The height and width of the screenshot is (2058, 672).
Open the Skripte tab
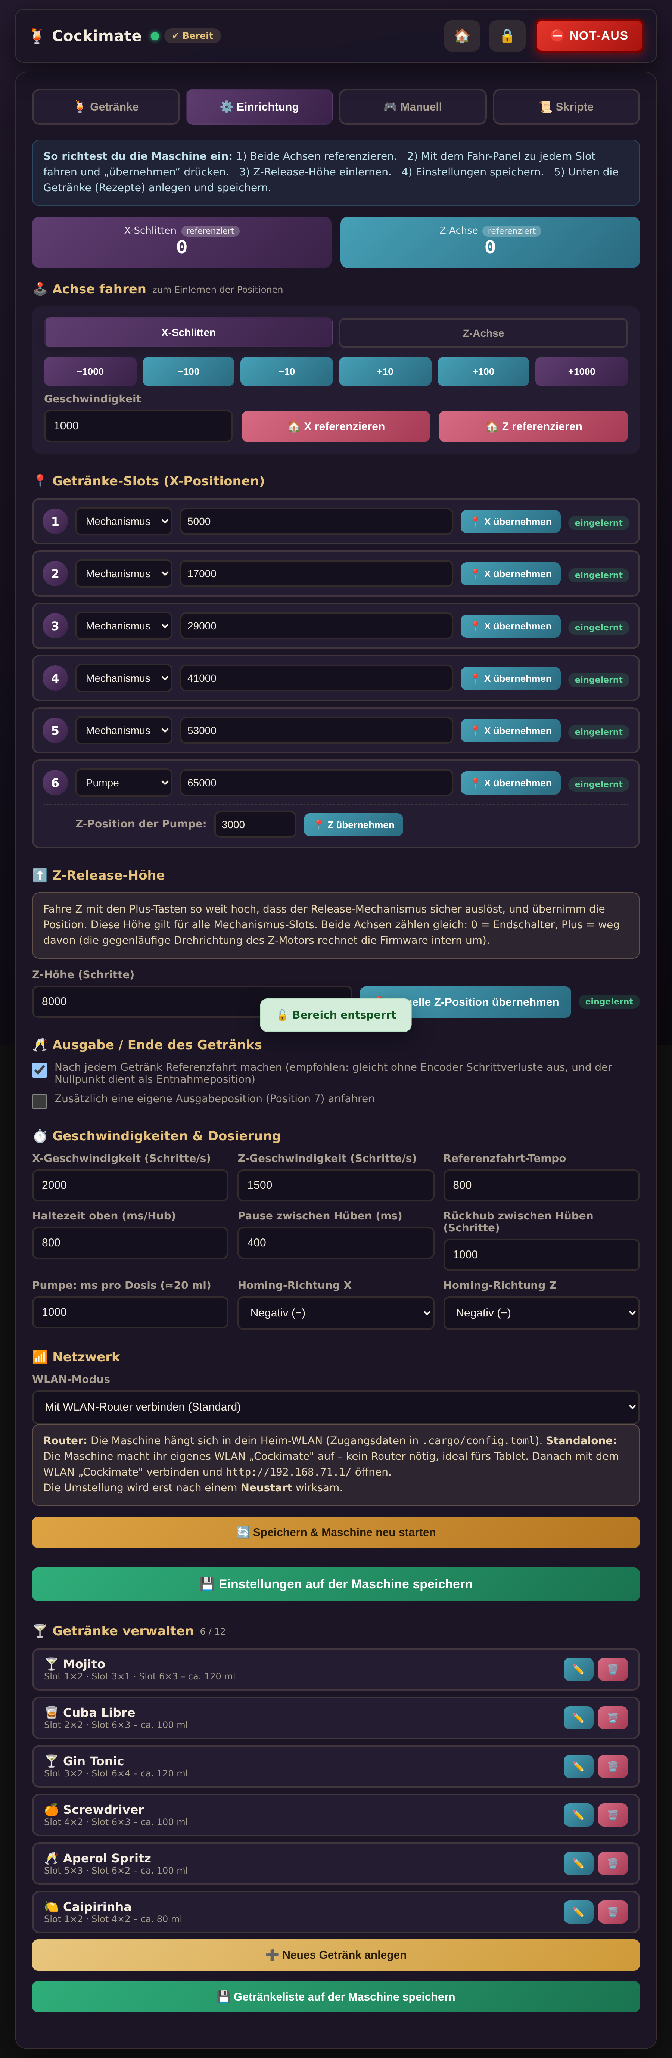pos(566,107)
